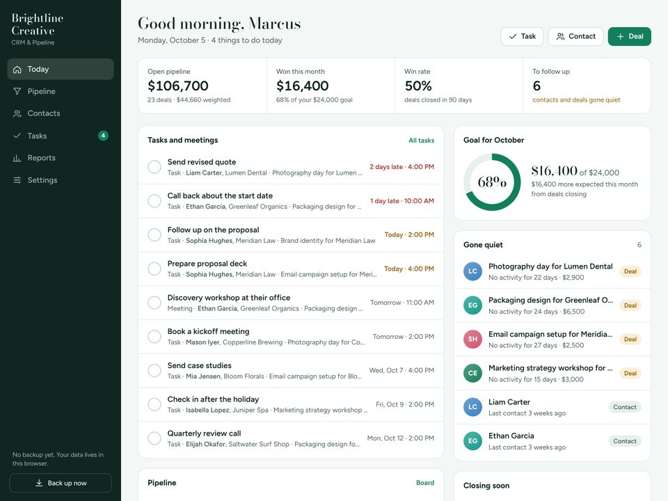
Task: Open the To follow up 6 card
Action: (x=587, y=86)
